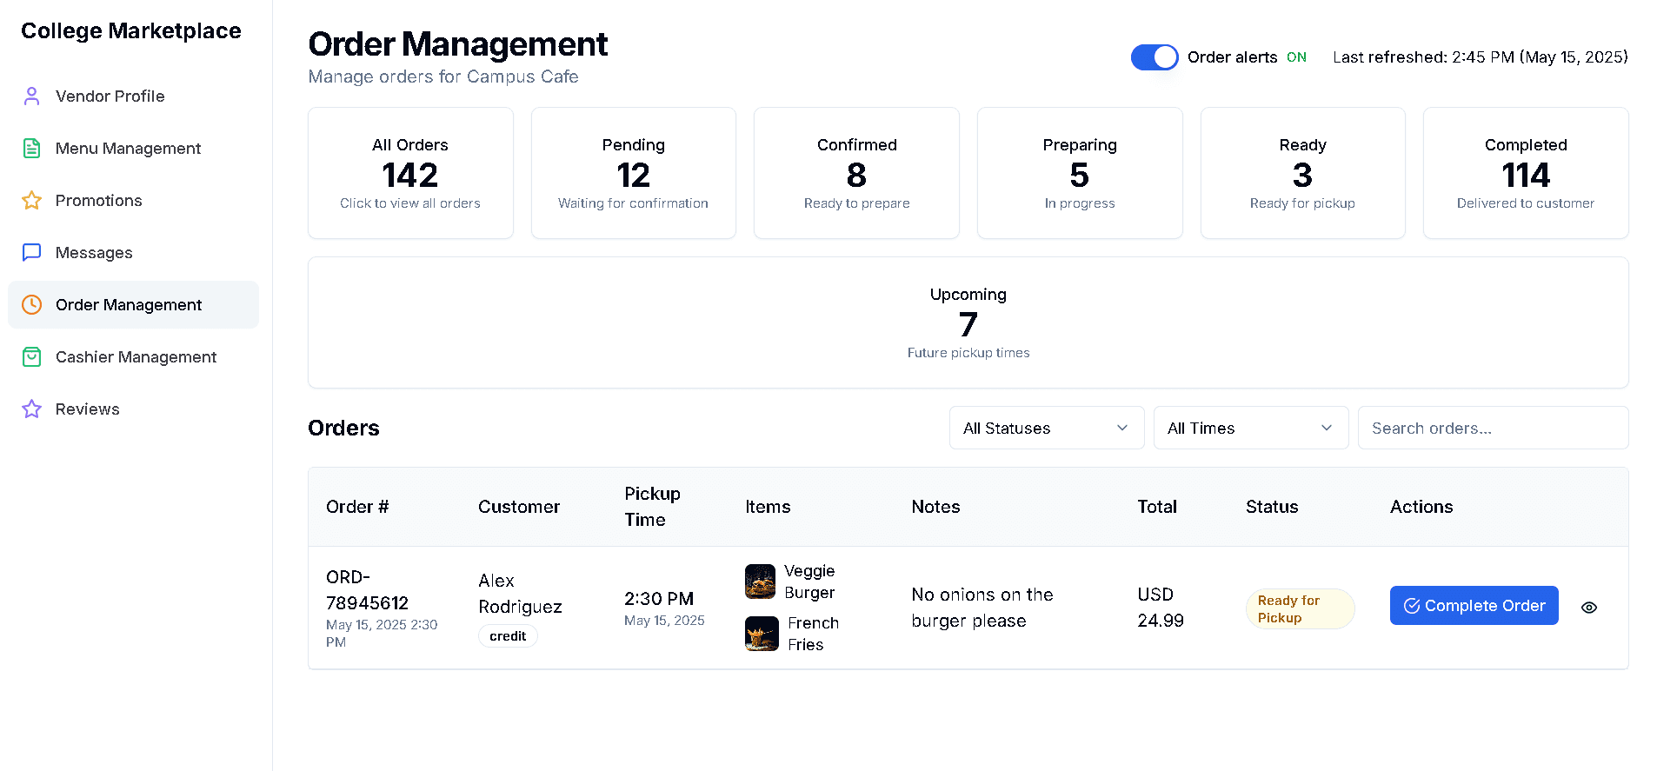This screenshot has height=771, width=1657.
Task: Click the Veggie Burger item thumbnail
Action: tap(760, 582)
